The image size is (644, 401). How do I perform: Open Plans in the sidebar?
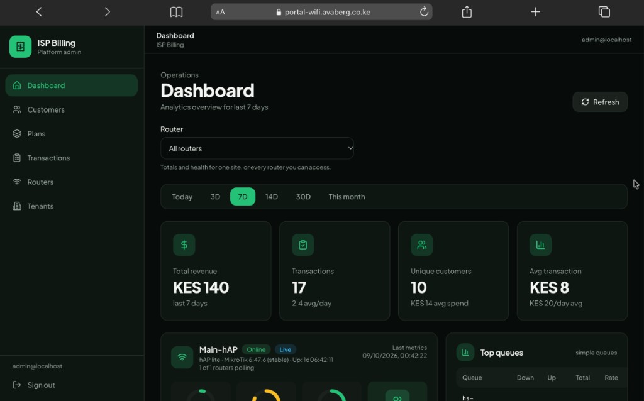click(72, 134)
